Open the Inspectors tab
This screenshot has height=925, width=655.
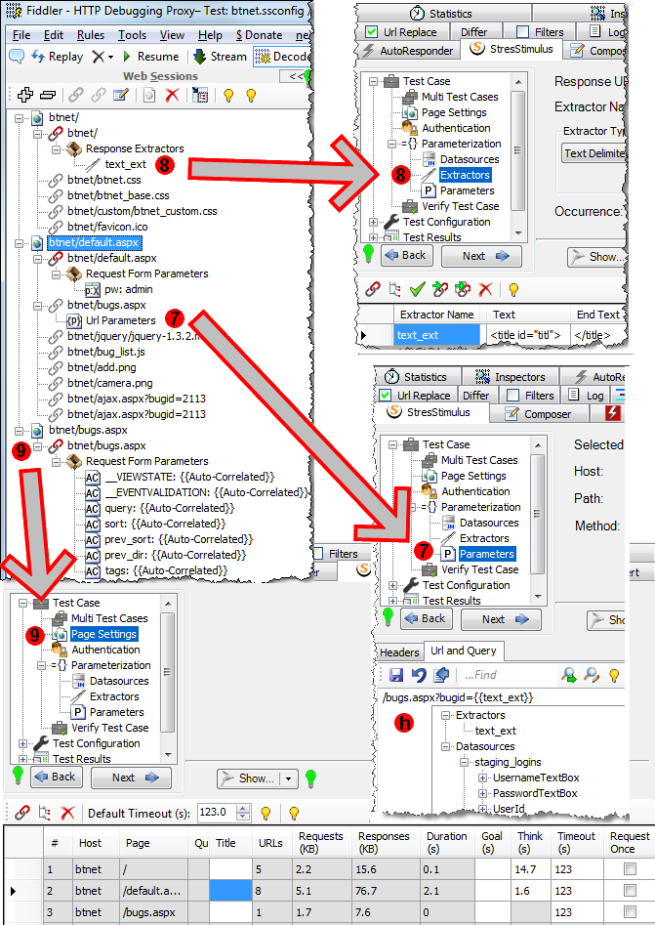point(511,376)
